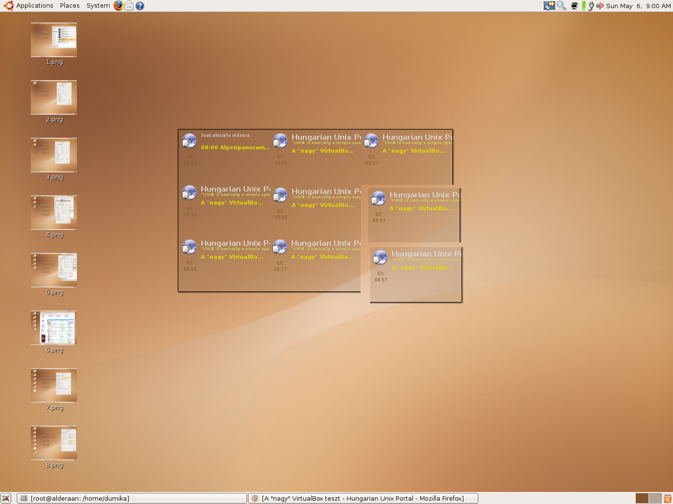Select the 8.png desktop thumbnail
Screen dimensions: 673x504
tap(54, 443)
